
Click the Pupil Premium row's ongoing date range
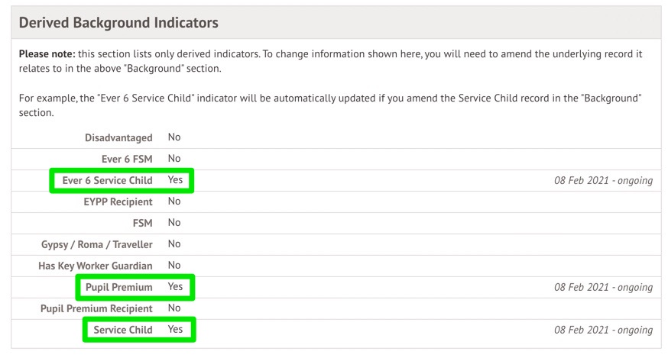(x=603, y=288)
